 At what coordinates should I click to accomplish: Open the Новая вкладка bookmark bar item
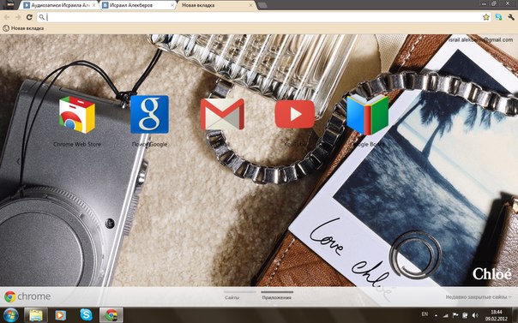pyautogui.click(x=23, y=28)
